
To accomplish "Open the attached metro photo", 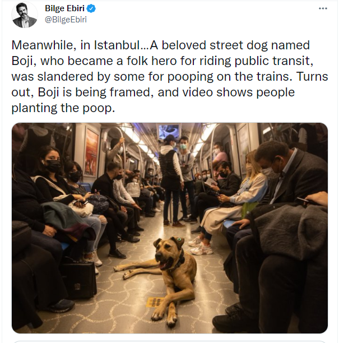I will tap(170, 228).
